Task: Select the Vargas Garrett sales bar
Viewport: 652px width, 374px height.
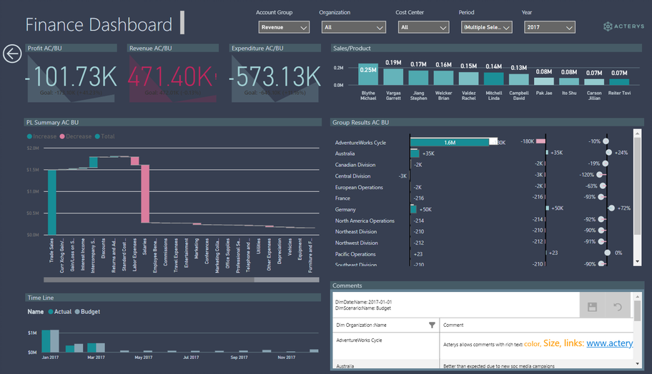Action: (393, 77)
